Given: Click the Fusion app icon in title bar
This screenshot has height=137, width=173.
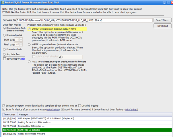Looking at the screenshot, I should point(3,3).
